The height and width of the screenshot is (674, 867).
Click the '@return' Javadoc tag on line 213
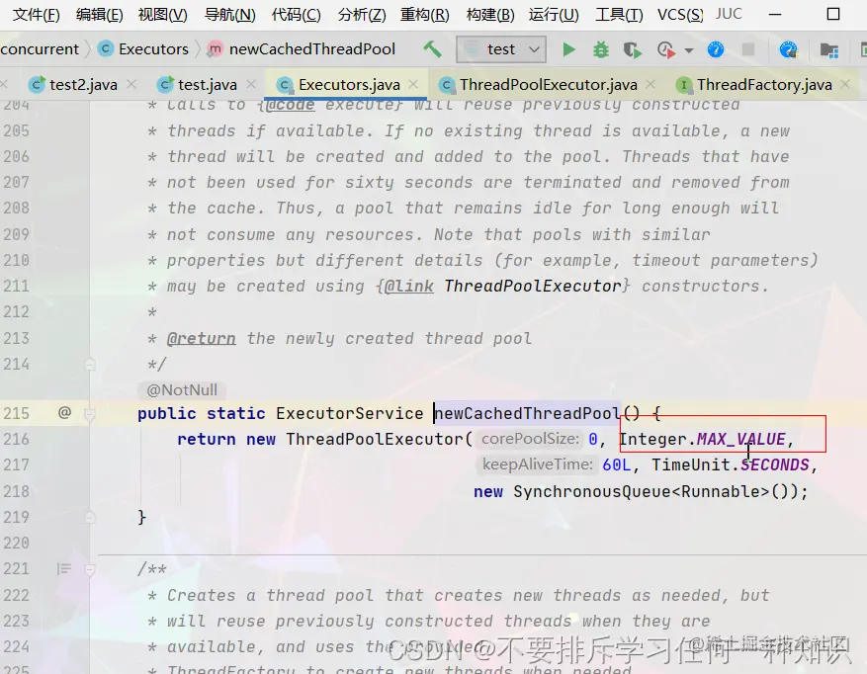tap(202, 338)
